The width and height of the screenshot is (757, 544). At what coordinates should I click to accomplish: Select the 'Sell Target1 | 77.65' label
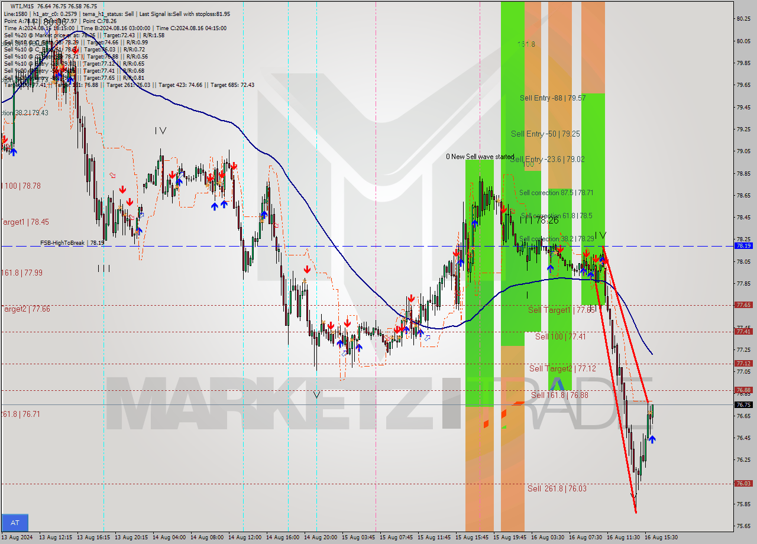click(561, 310)
